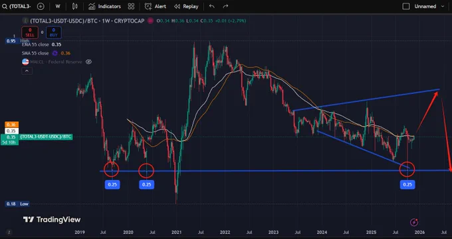
Task: Create a new Alert
Action: coord(155,7)
